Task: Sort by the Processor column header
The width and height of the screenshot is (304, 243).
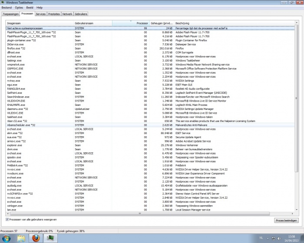Action: click(131, 23)
